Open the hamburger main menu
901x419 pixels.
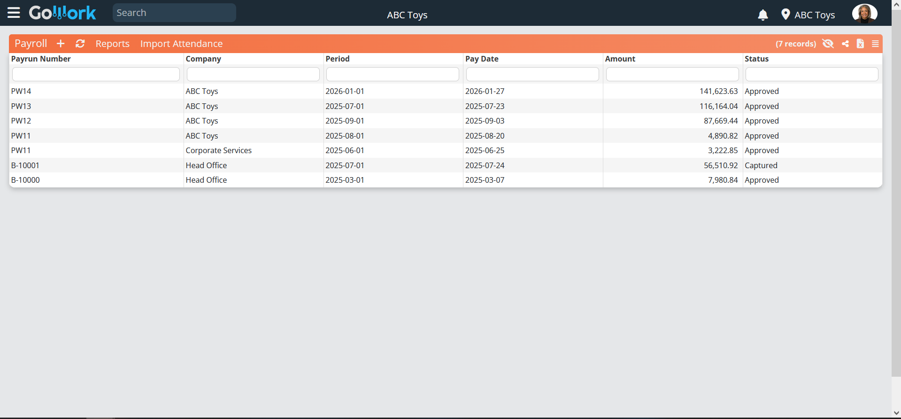14,13
